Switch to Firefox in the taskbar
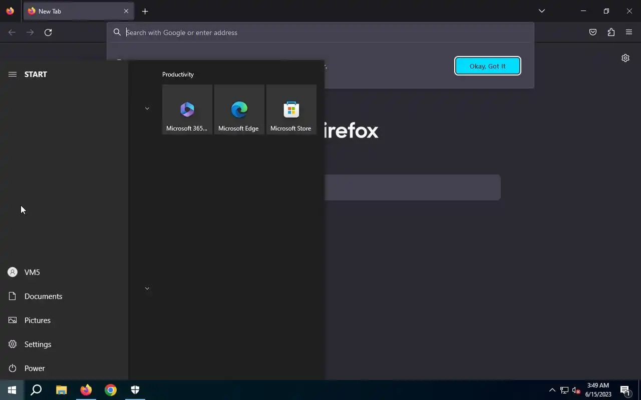 86,390
